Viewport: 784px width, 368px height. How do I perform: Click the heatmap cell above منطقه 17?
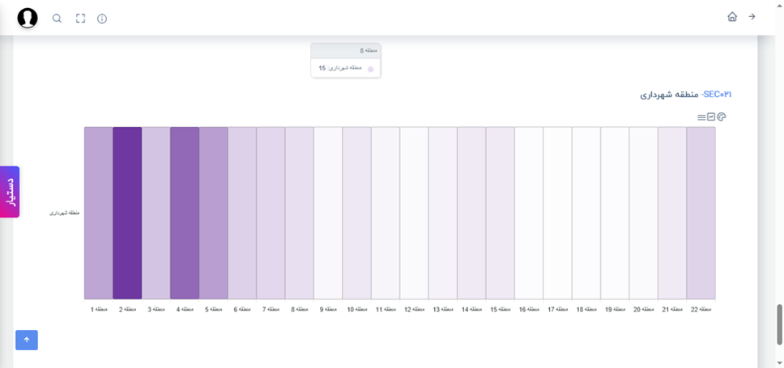click(x=557, y=213)
